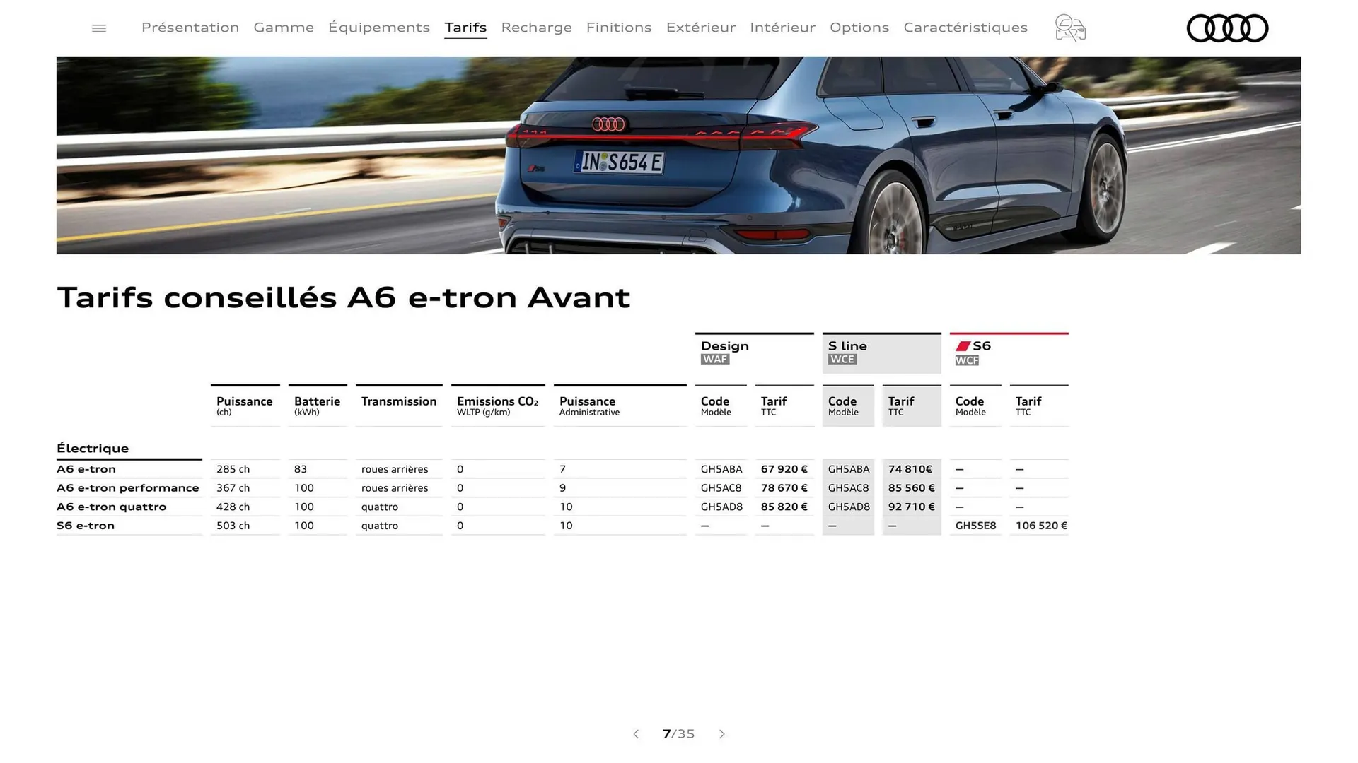Go to the Équipements section
This screenshot has width=1358, height=763.
pyautogui.click(x=379, y=28)
